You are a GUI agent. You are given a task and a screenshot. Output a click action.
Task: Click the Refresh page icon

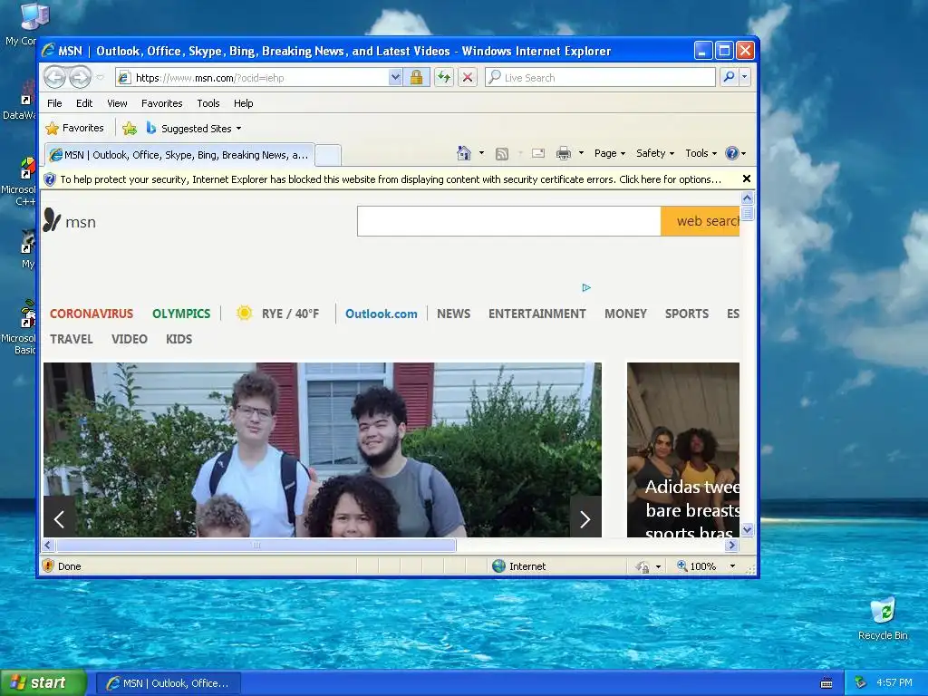pos(444,78)
